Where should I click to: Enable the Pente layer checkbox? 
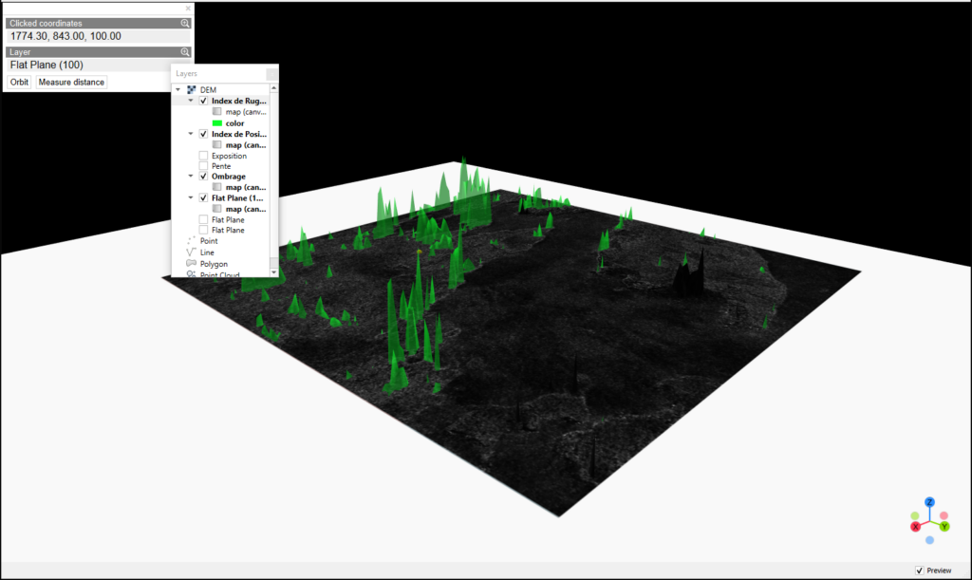[203, 166]
